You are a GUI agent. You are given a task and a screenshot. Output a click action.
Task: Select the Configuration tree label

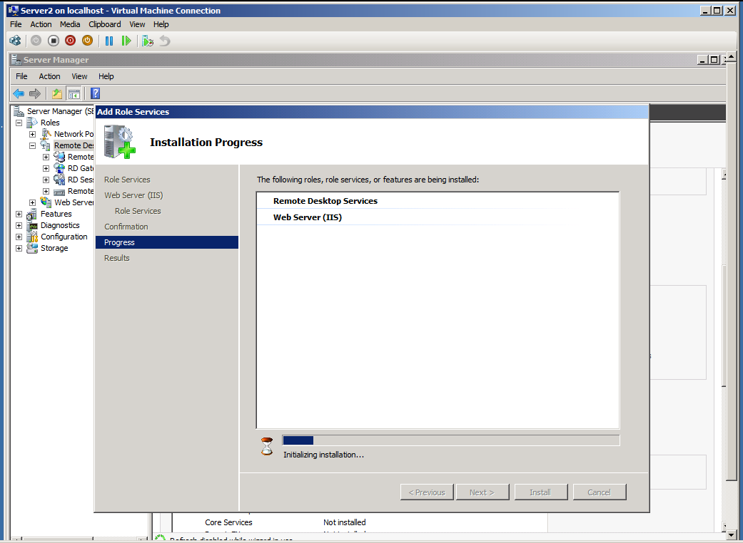(64, 237)
